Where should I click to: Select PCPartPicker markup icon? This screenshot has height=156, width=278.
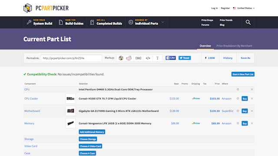click(121, 58)
